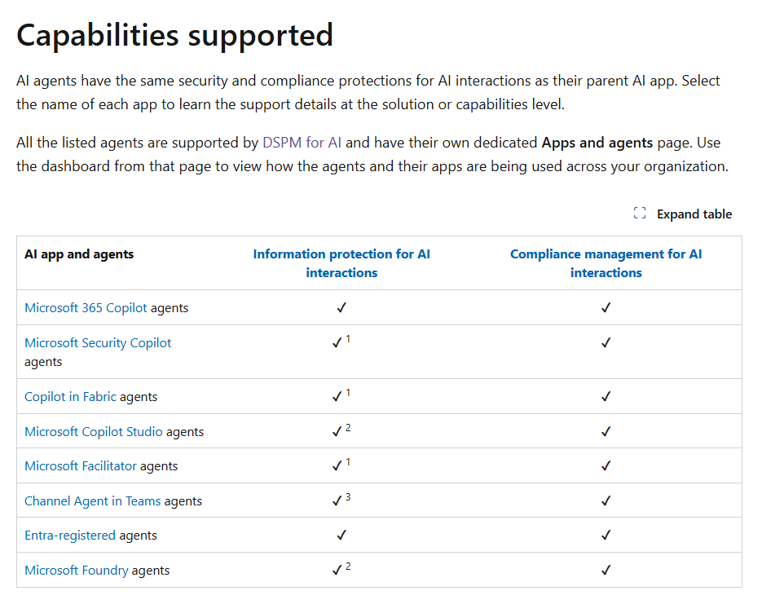The height and width of the screenshot is (604, 762).
Task: Click footnote 2 in Copilot Studio row
Action: tap(348, 428)
